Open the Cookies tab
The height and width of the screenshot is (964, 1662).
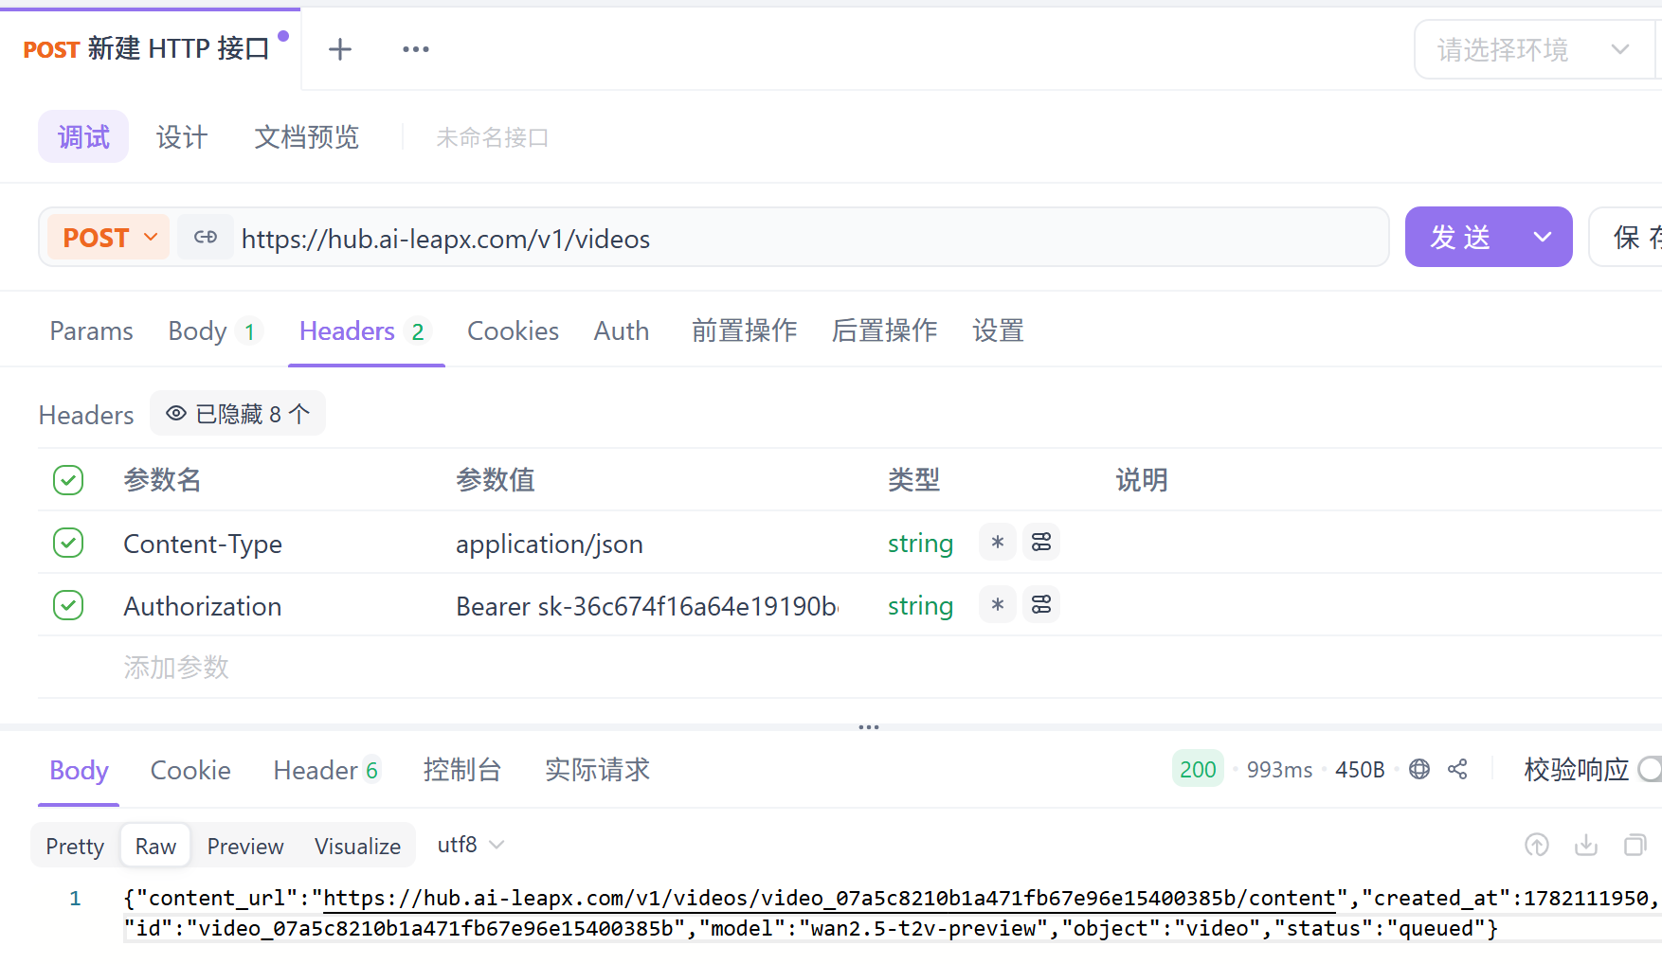tap(513, 330)
